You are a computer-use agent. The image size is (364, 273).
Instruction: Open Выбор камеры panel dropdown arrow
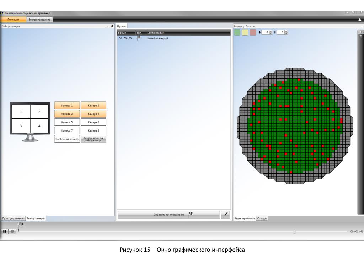[108, 26]
